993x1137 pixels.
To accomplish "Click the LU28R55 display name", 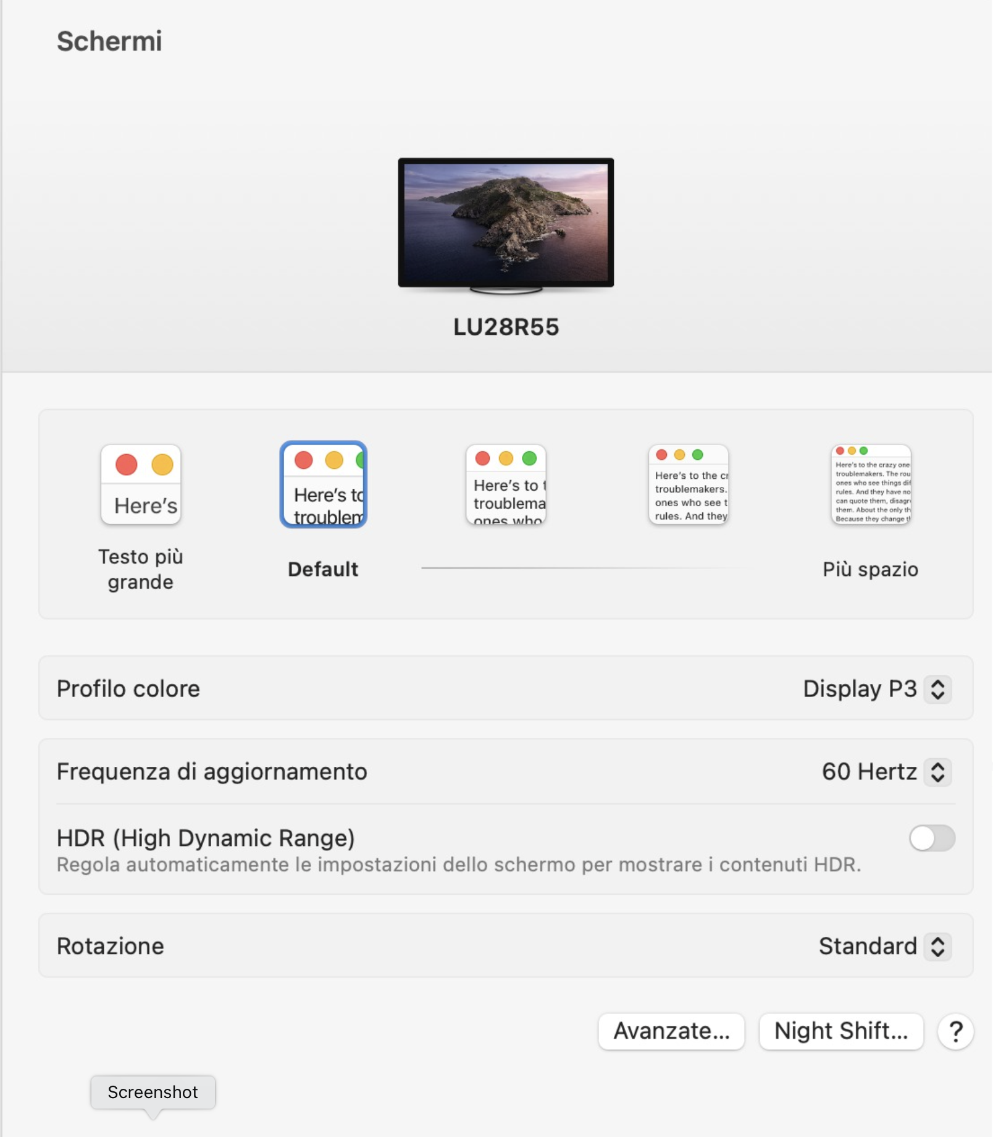I will click(506, 327).
